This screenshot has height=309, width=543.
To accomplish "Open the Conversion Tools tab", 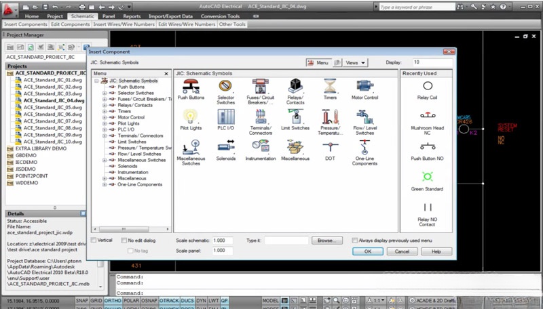I will pos(220,16).
